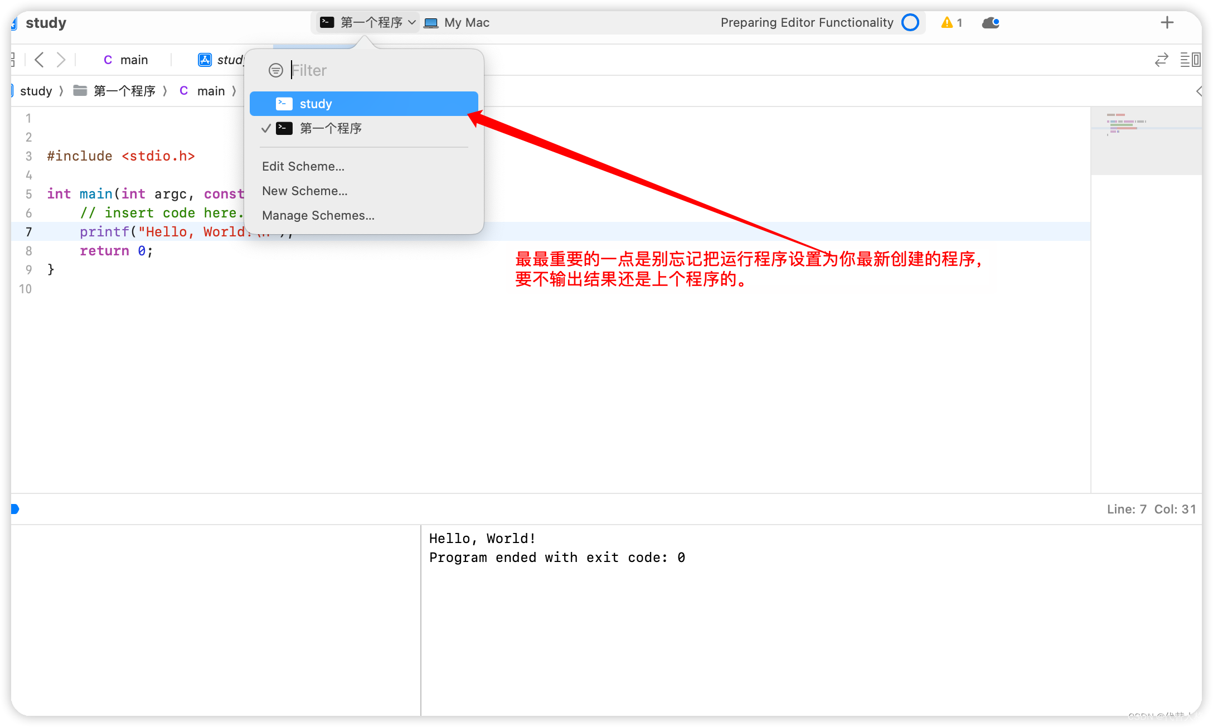Check the study scheme in the list
The width and height of the screenshot is (1213, 727).
[x=316, y=103]
